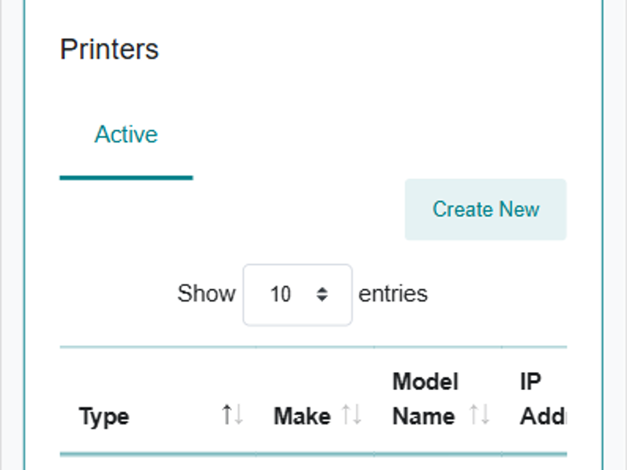Click the "Show" label before the selector
The height and width of the screenshot is (470, 627).
206,294
